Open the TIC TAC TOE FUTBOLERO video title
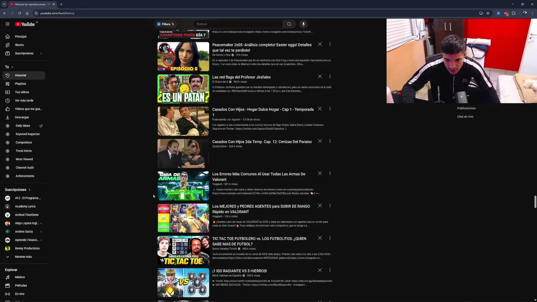This screenshot has width=537, height=302. click(259, 241)
